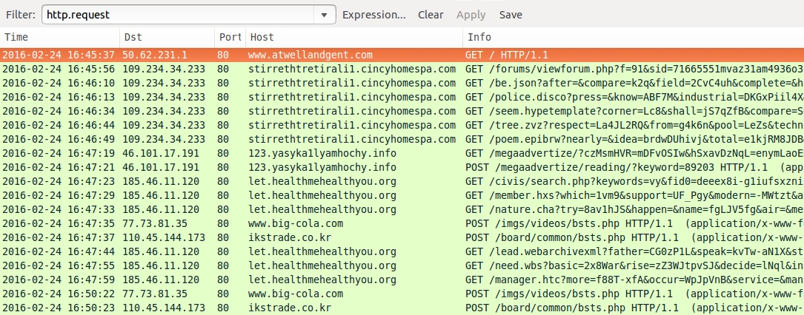The image size is (804, 315).
Task: Sort by the Dst column header
Action: tap(167, 37)
